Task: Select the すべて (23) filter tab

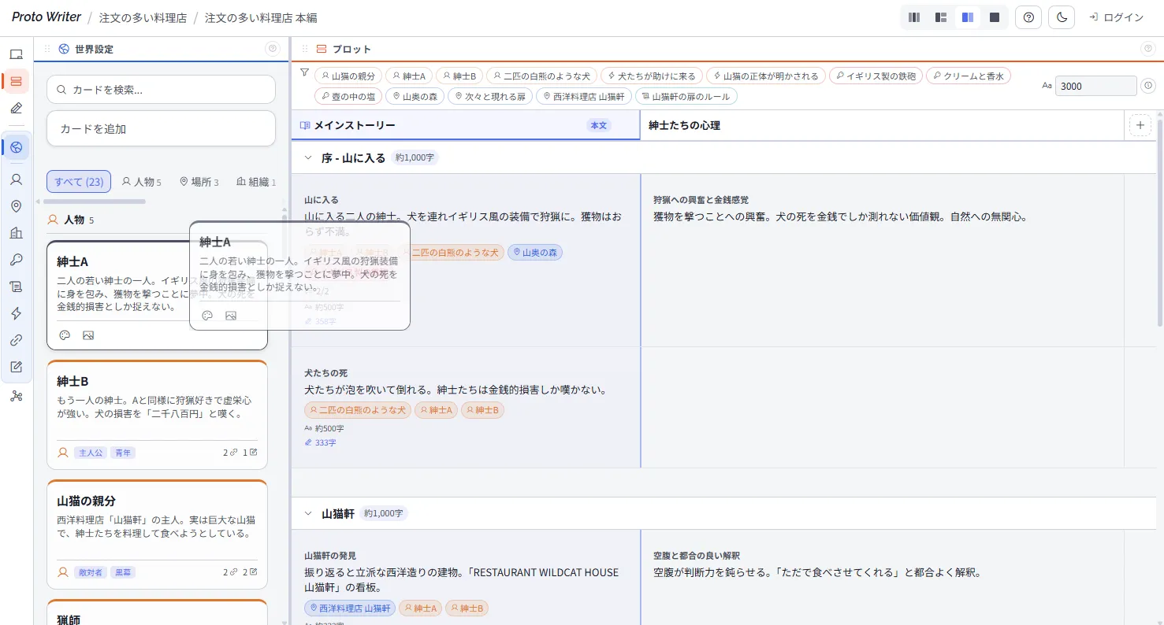Action: click(79, 181)
